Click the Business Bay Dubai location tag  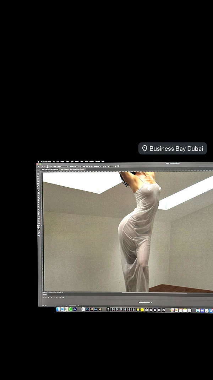pyautogui.click(x=173, y=148)
